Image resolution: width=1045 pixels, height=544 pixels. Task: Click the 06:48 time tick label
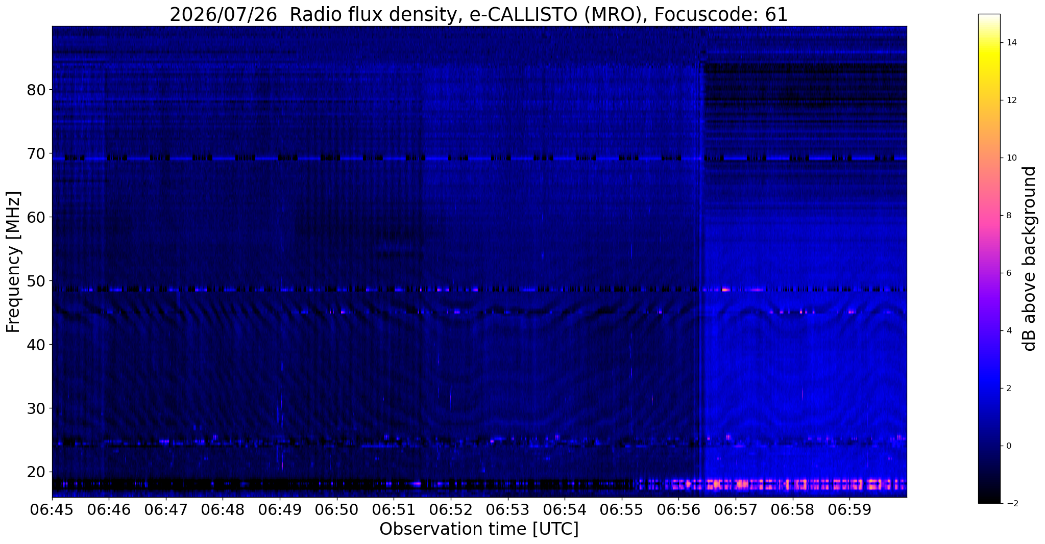(223, 509)
